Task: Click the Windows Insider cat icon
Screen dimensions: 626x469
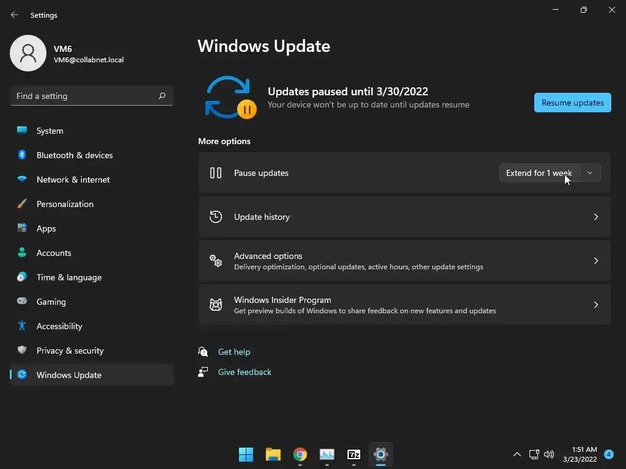Action: coord(216,305)
